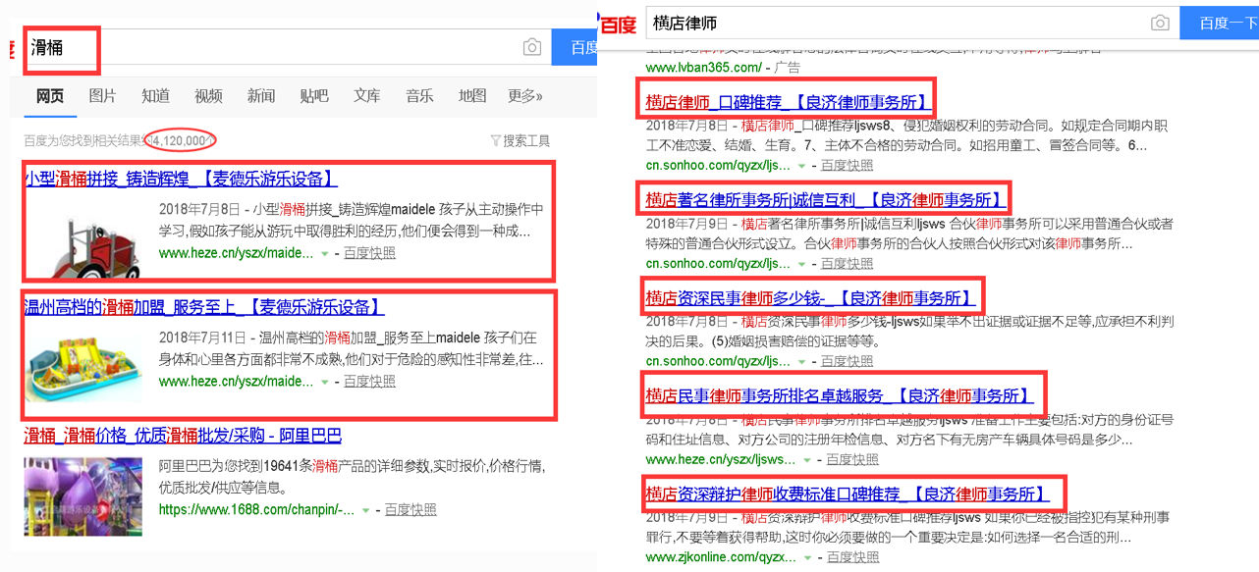The height and width of the screenshot is (572, 1259).
Task: Open result 温州高档的滑桶加盟_服务至上
Action: pos(204,307)
